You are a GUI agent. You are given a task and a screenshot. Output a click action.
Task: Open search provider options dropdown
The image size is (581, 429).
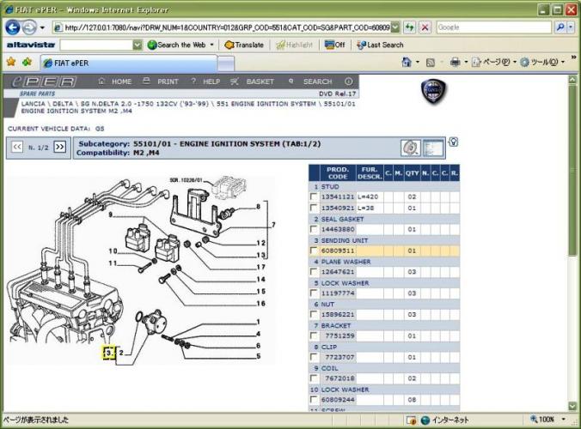tap(571, 27)
